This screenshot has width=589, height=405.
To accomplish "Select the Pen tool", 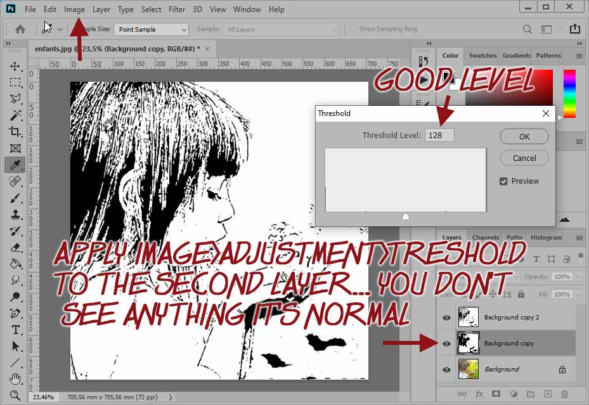I will (x=15, y=313).
